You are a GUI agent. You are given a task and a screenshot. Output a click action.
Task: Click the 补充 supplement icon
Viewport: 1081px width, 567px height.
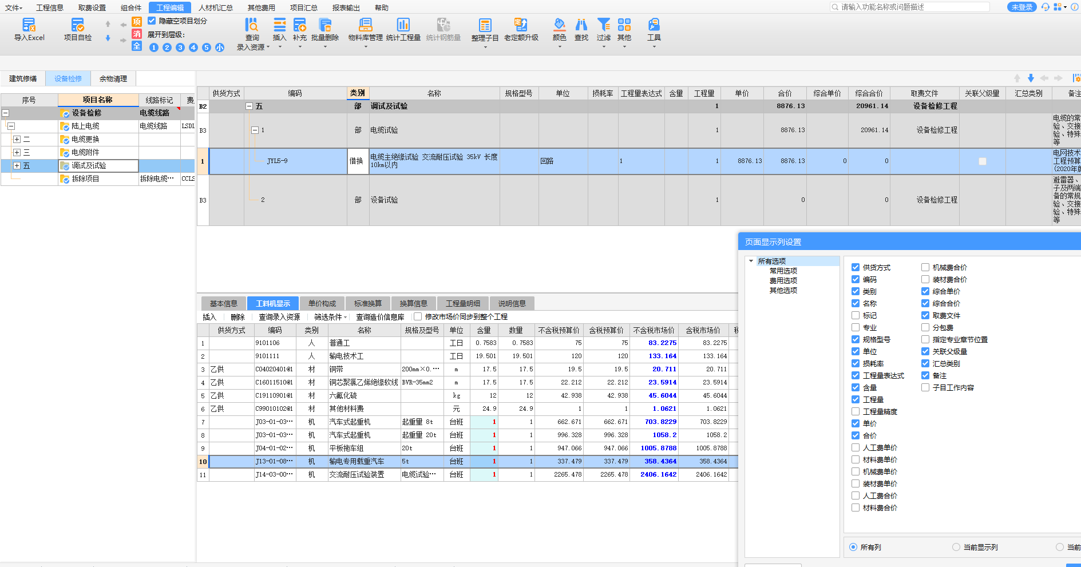tap(300, 25)
